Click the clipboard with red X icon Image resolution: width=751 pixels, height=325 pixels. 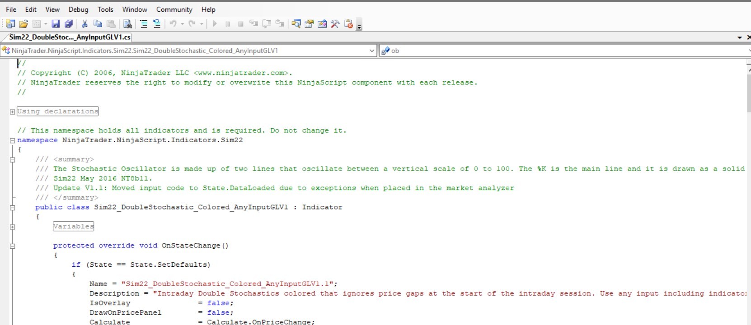(x=348, y=24)
